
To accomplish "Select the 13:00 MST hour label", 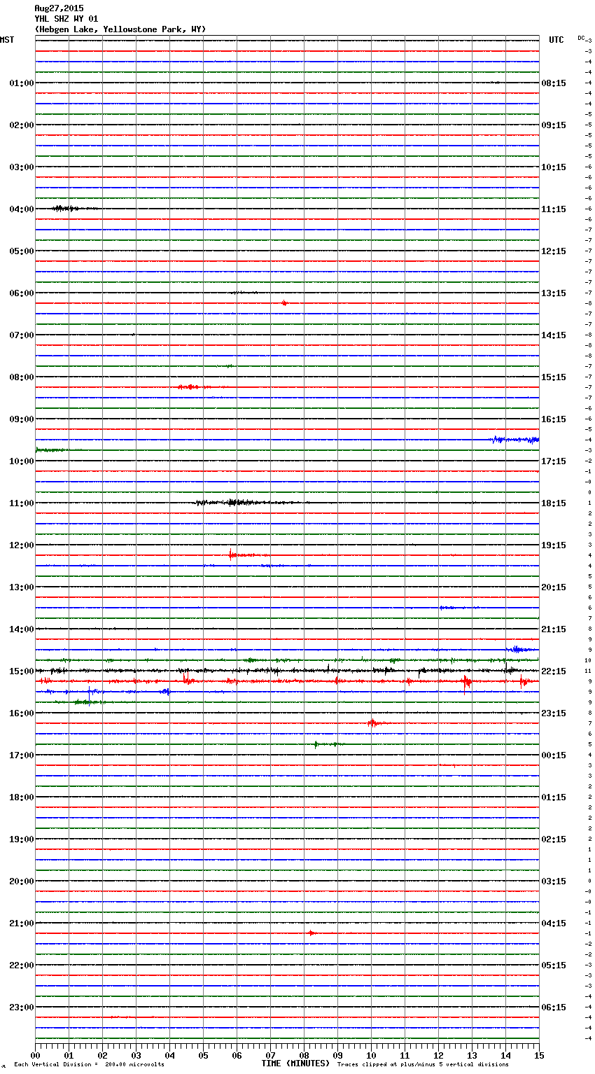I will [x=21, y=587].
